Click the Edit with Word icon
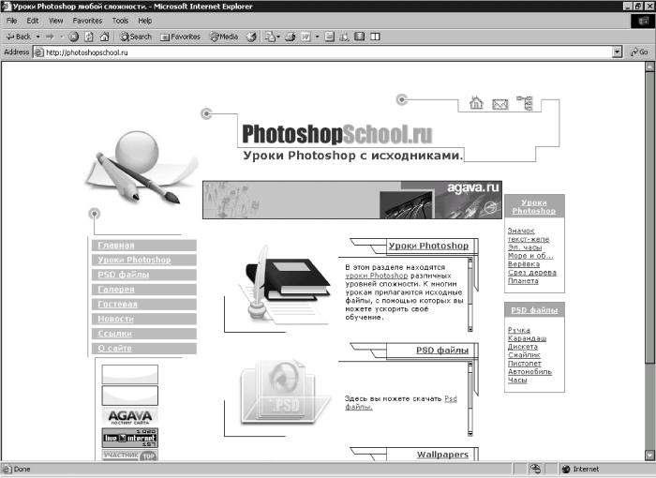The height and width of the screenshot is (478, 656). point(306,37)
